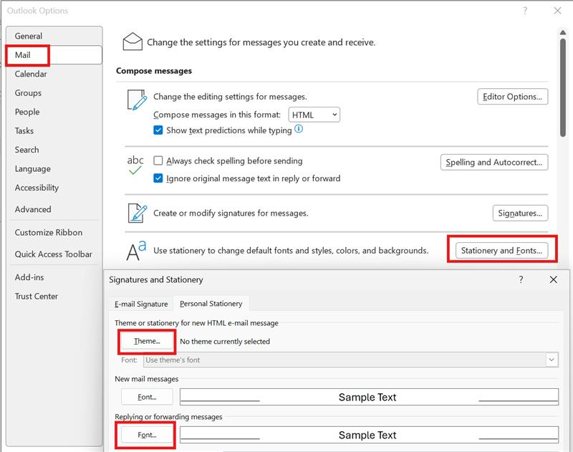Click the signature pen-and-paper icon
Screen dimensions: 573x452
[138, 213]
